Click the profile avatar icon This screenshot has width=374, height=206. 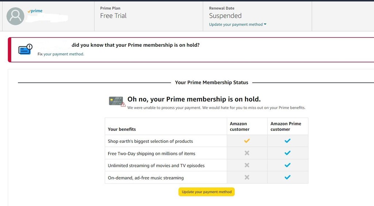(x=16, y=16)
